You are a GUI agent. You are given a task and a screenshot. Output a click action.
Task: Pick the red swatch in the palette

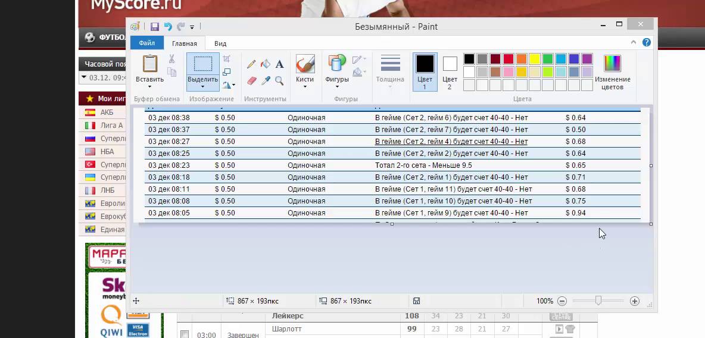(508, 59)
